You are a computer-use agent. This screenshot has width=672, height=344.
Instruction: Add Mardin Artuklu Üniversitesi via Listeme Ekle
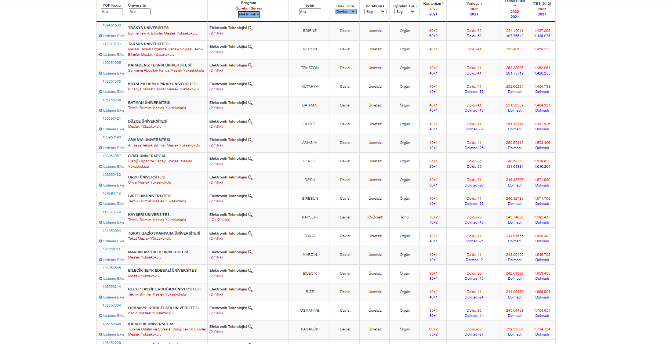coord(112,260)
